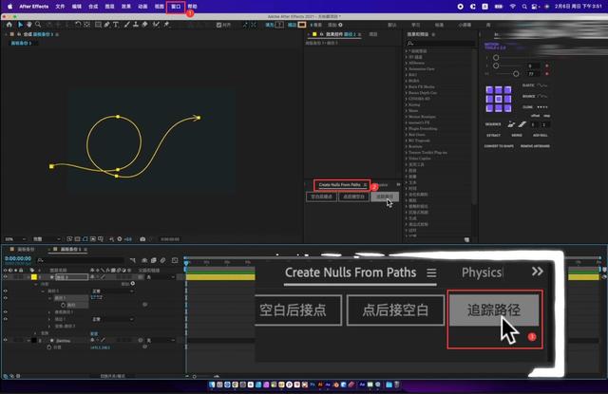Click the Home icon in the toolbar

coord(9,25)
